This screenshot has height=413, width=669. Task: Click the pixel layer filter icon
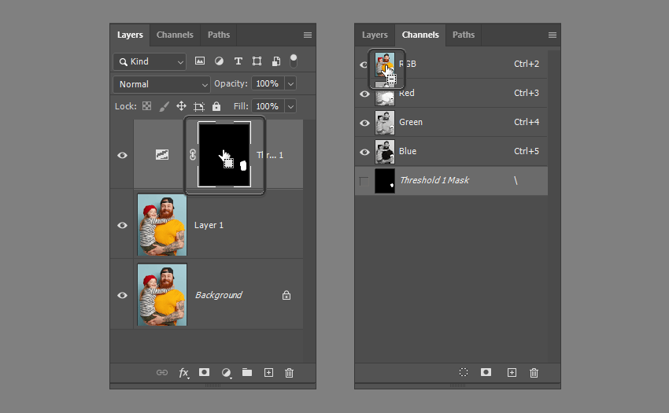point(200,61)
